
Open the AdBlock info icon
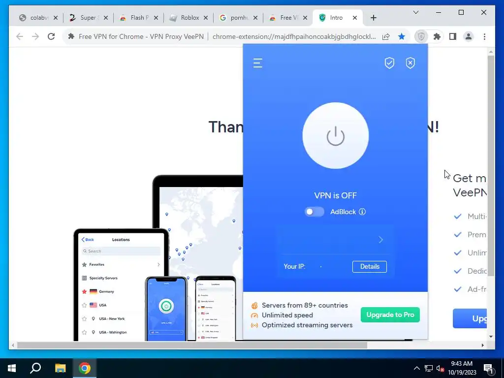[x=362, y=212]
